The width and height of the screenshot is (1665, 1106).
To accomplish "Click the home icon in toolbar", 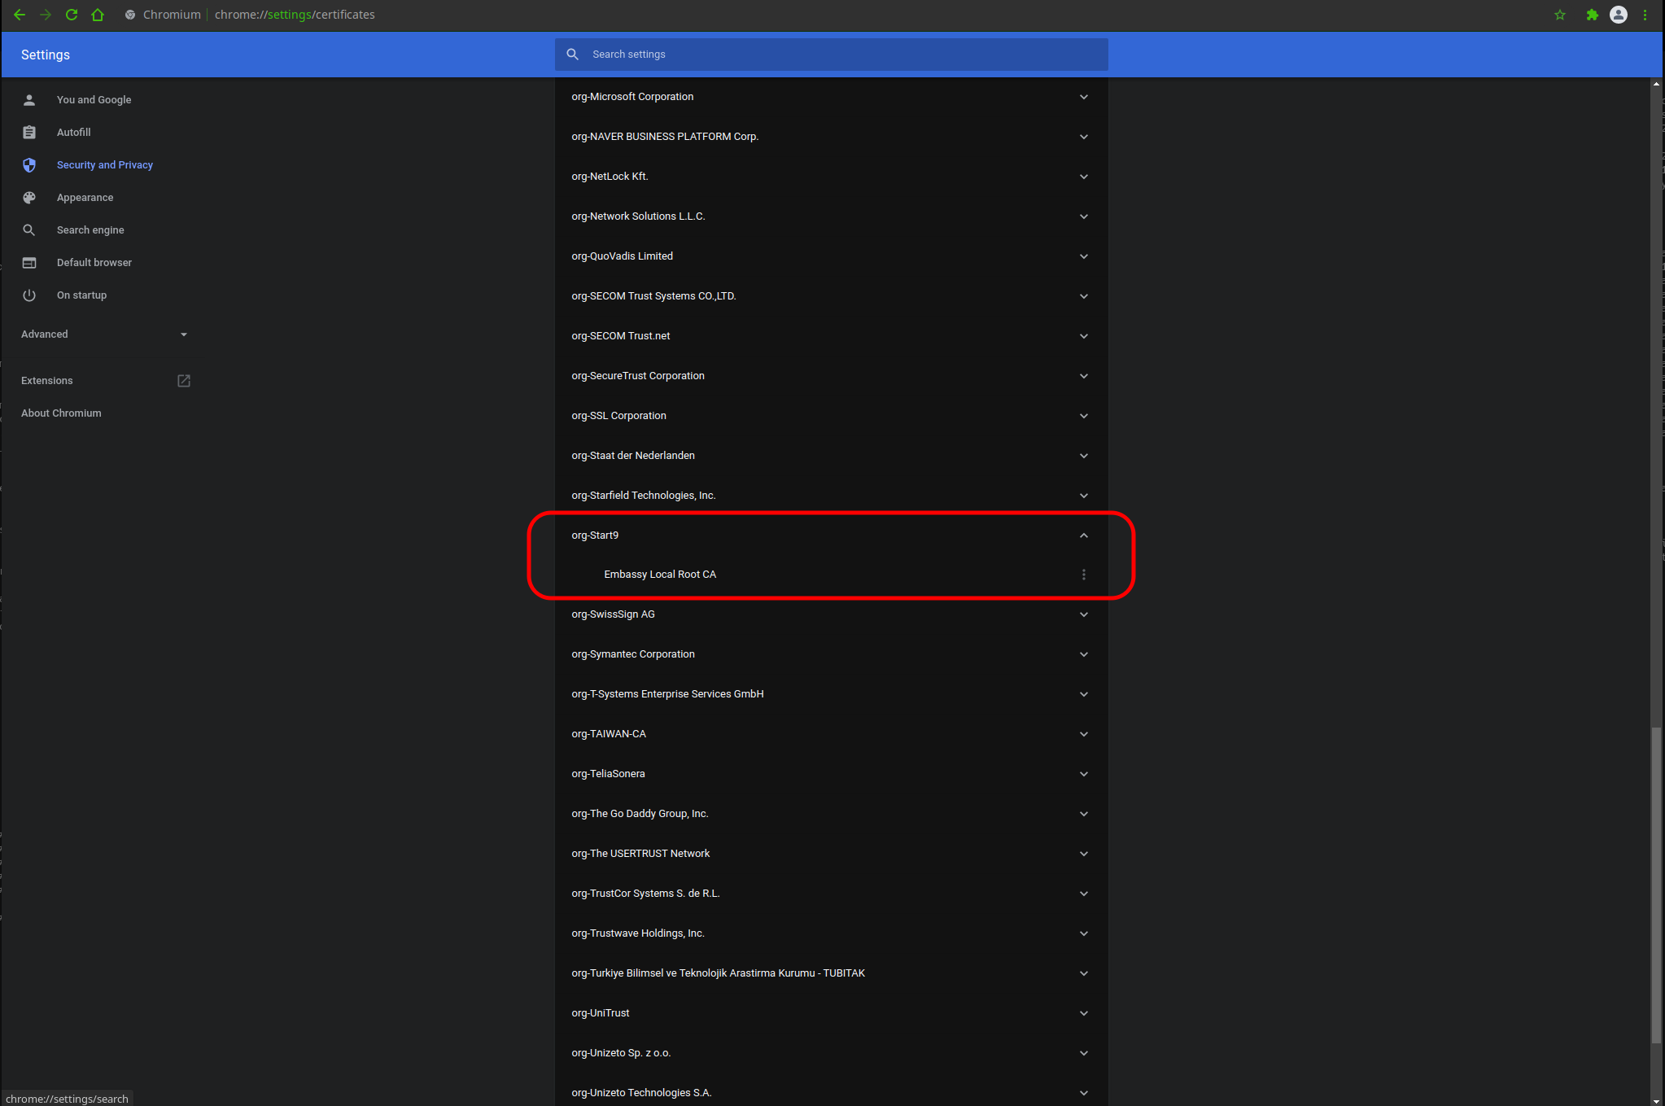I will (98, 15).
